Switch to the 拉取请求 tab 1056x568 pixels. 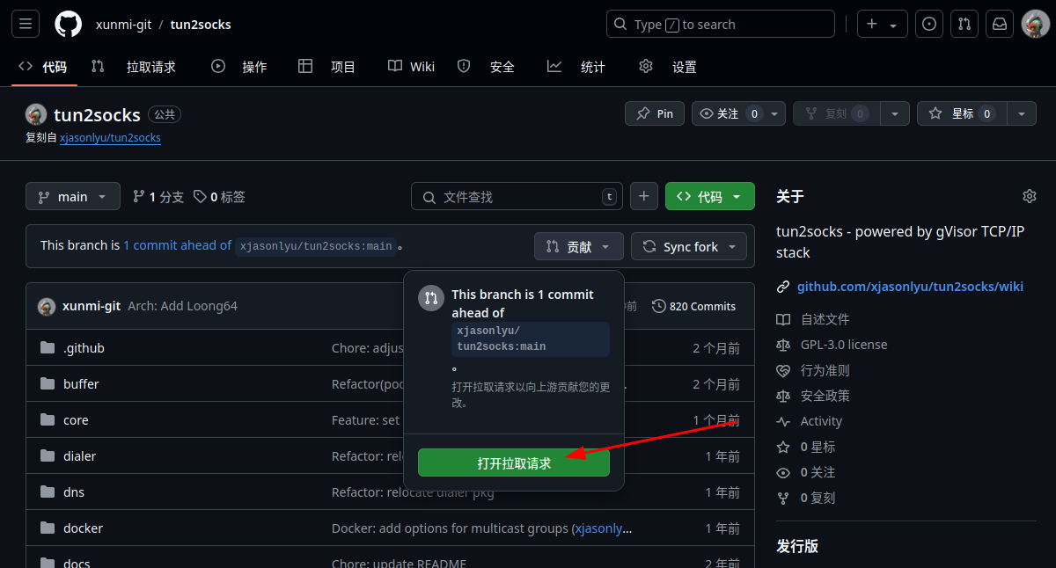pyautogui.click(x=134, y=67)
